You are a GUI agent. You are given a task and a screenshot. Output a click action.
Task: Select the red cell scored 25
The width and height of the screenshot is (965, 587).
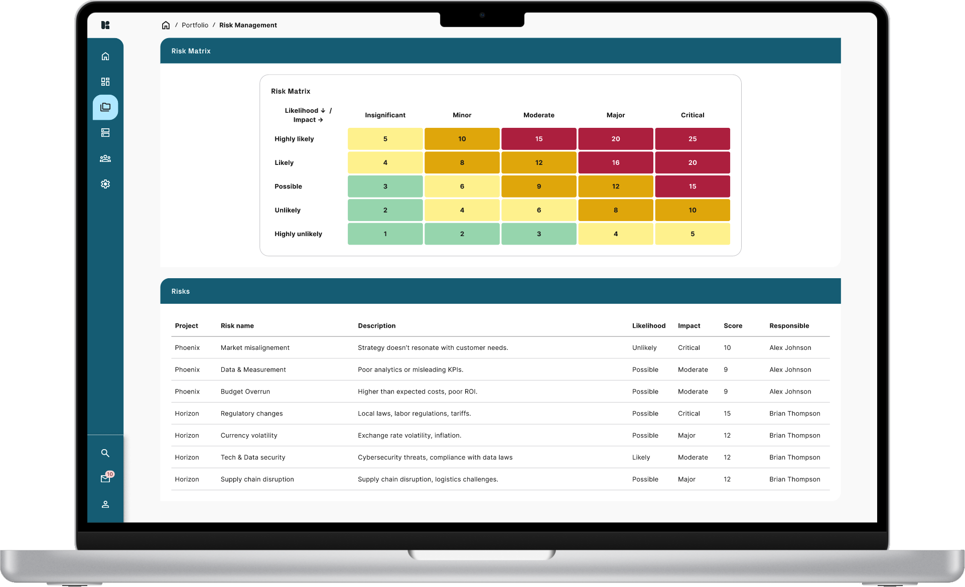(692, 139)
